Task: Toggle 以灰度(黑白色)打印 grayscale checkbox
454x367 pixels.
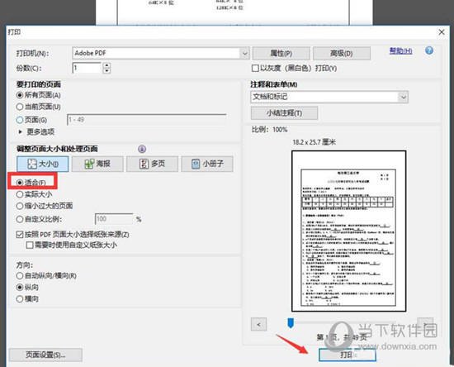Action: (255, 68)
